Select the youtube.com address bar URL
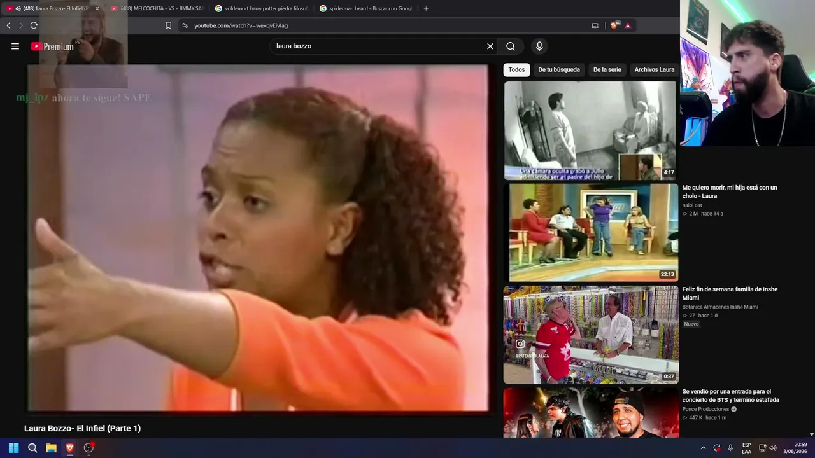The height and width of the screenshot is (458, 815). [x=241, y=25]
